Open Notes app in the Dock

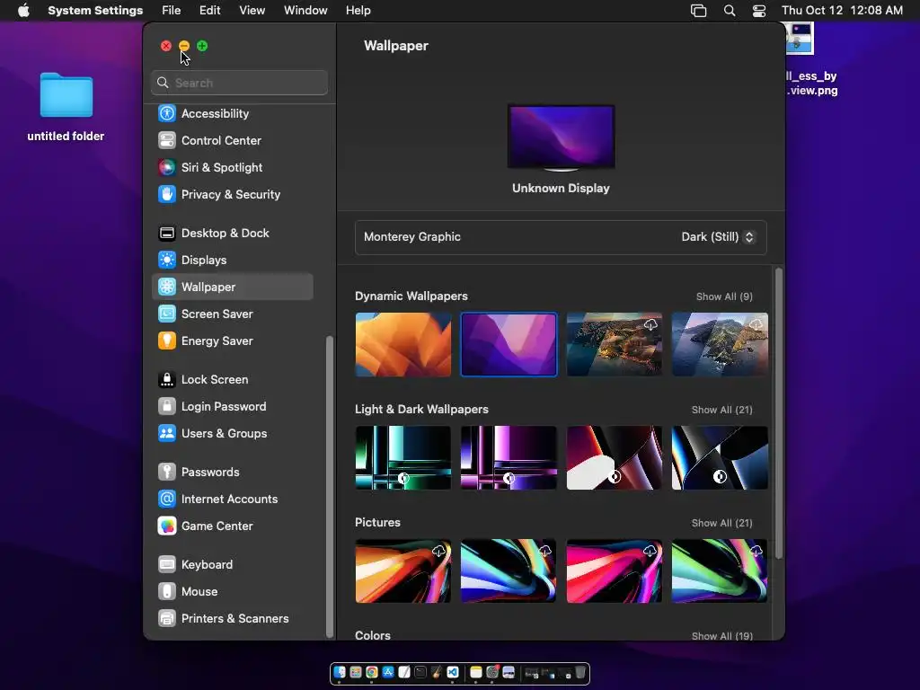(476, 672)
